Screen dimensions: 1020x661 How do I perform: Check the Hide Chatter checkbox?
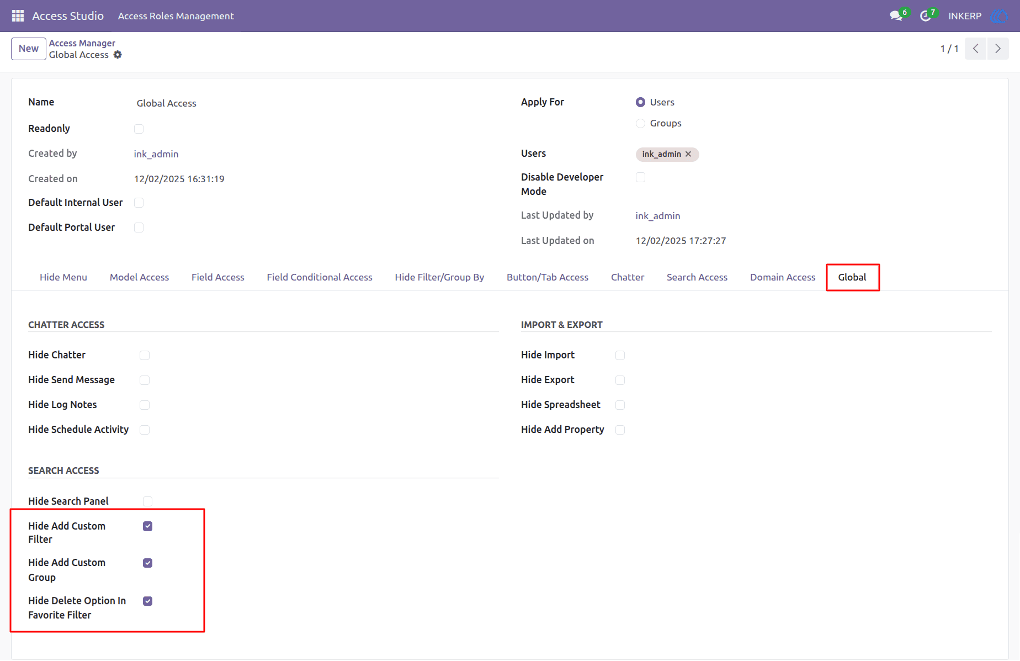coord(145,355)
